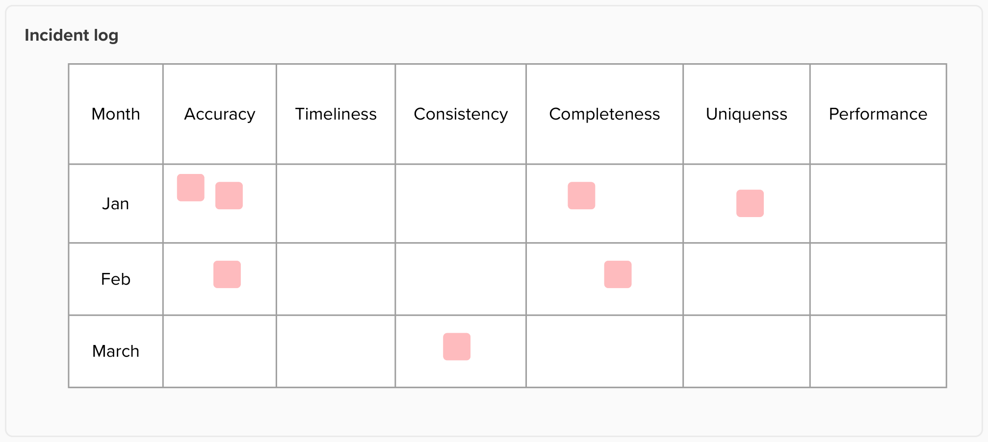Select the Consistency column header
Viewport: 988px width, 442px height.
click(461, 114)
